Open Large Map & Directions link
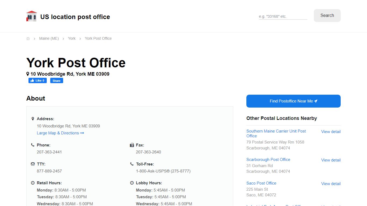Viewport: 367px width, 206px height. pos(60,133)
